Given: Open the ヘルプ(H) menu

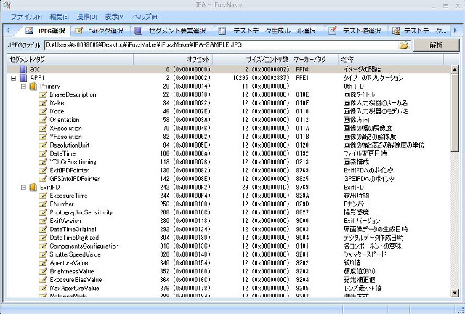Looking at the screenshot, I should click(x=145, y=17).
